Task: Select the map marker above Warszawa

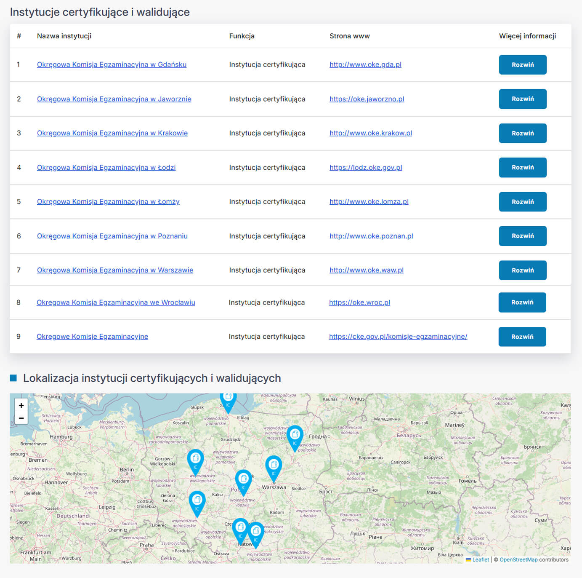Action: click(x=274, y=466)
